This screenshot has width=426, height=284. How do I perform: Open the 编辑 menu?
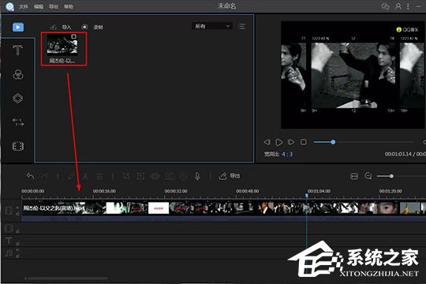coord(39,6)
